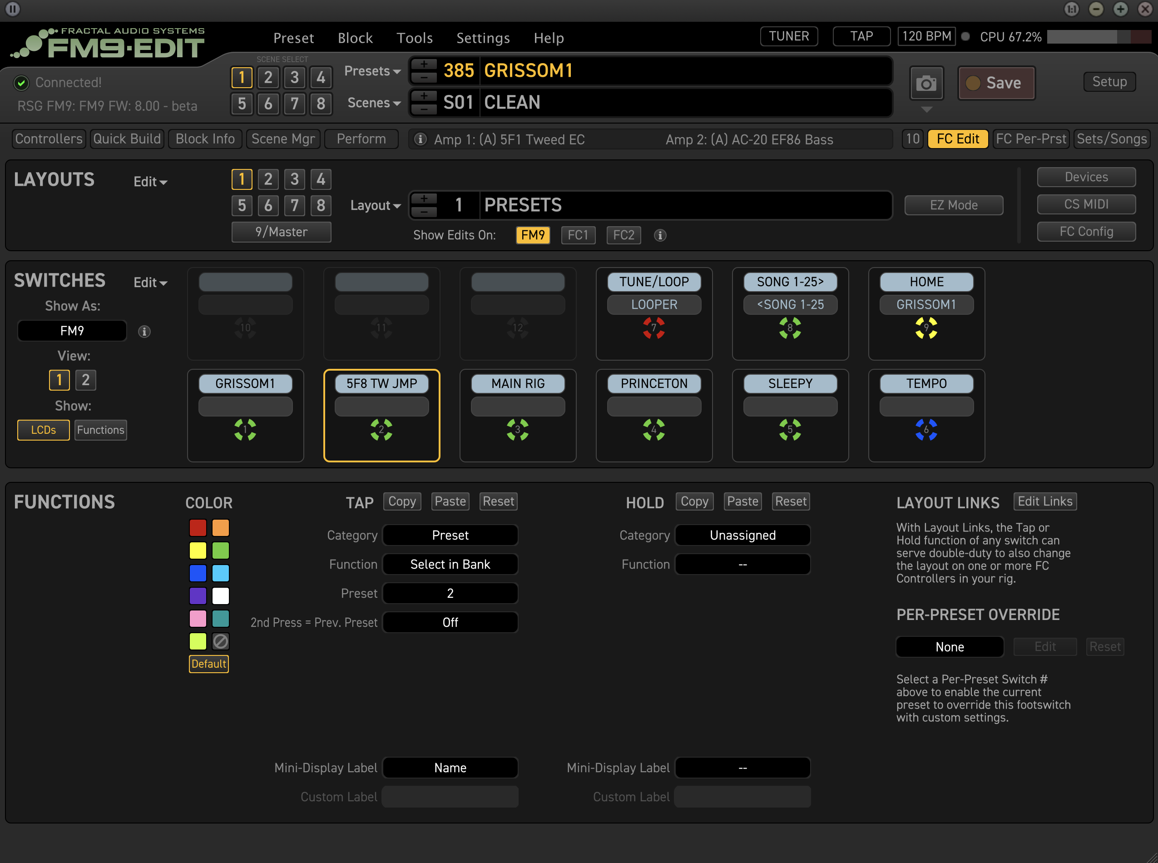The image size is (1158, 863).
Task: Click the EZ Mode button
Action: click(954, 205)
